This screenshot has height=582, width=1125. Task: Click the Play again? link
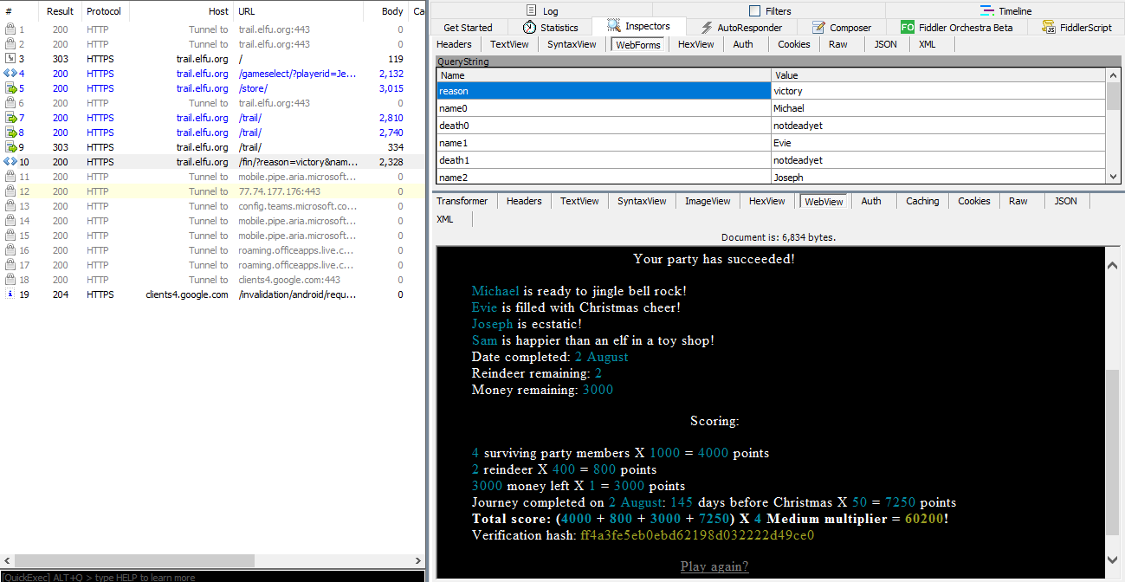714,566
